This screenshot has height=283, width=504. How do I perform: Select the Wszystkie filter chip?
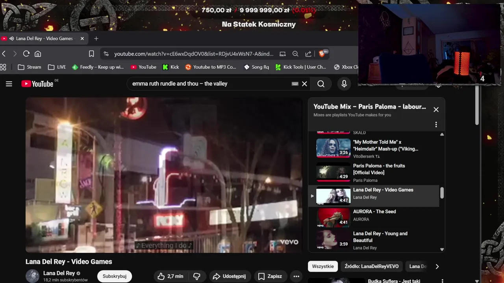(x=323, y=266)
